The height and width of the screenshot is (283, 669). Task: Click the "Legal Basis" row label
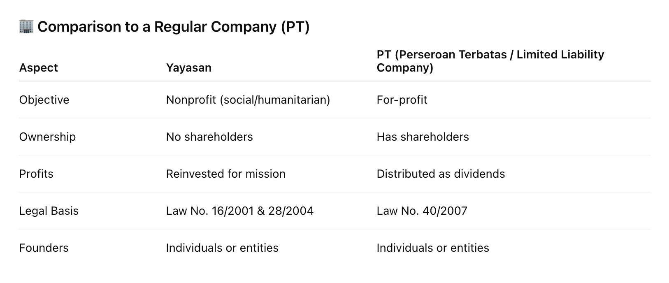[49, 211]
